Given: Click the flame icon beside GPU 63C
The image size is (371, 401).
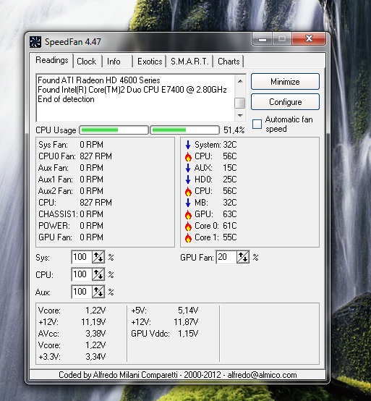Looking at the screenshot, I should [188, 214].
